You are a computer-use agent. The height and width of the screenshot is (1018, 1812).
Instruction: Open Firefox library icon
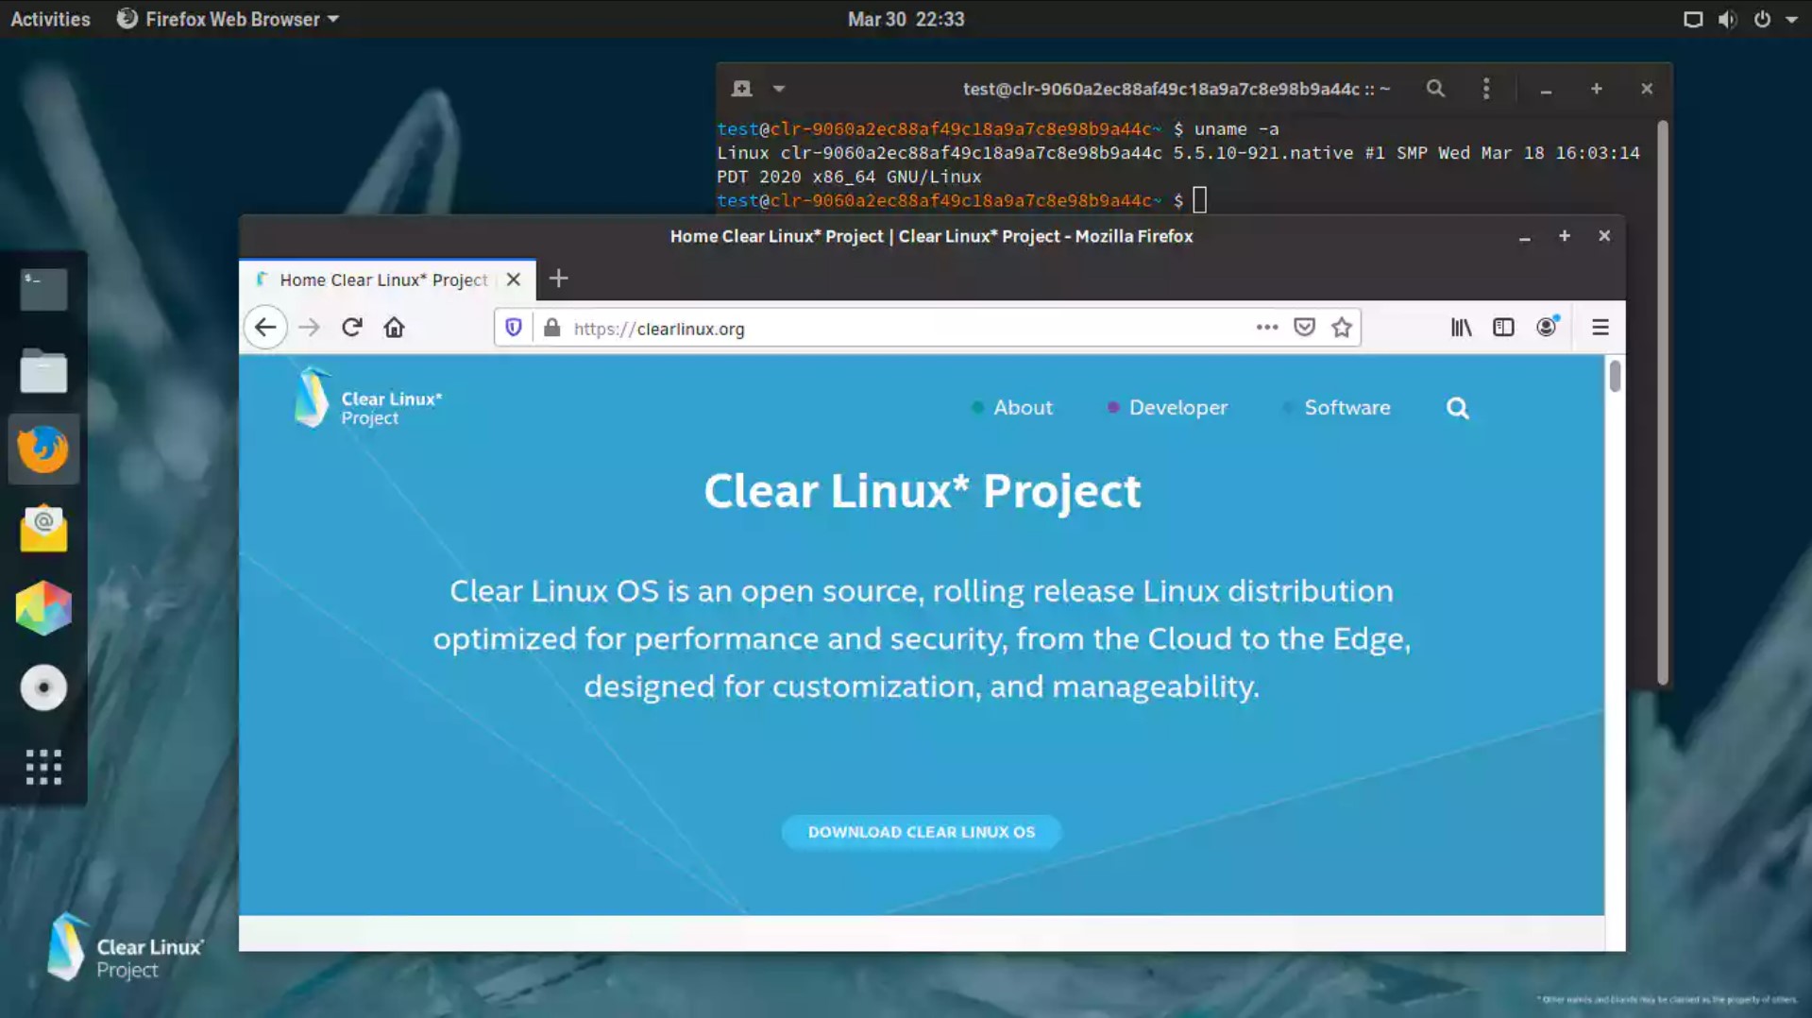click(1461, 328)
